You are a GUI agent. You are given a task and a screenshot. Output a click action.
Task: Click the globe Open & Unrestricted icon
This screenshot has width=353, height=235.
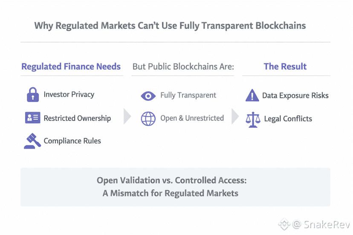pyautogui.click(x=148, y=119)
